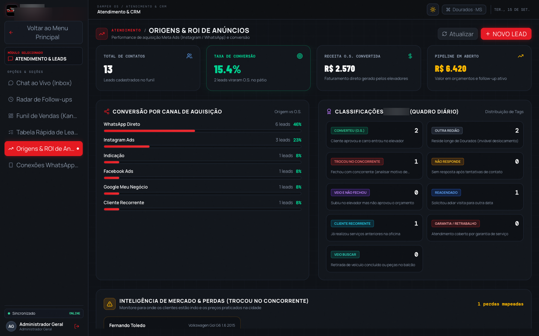
Task: Click the 'Distribuição de Tags' label
Action: 504,112
